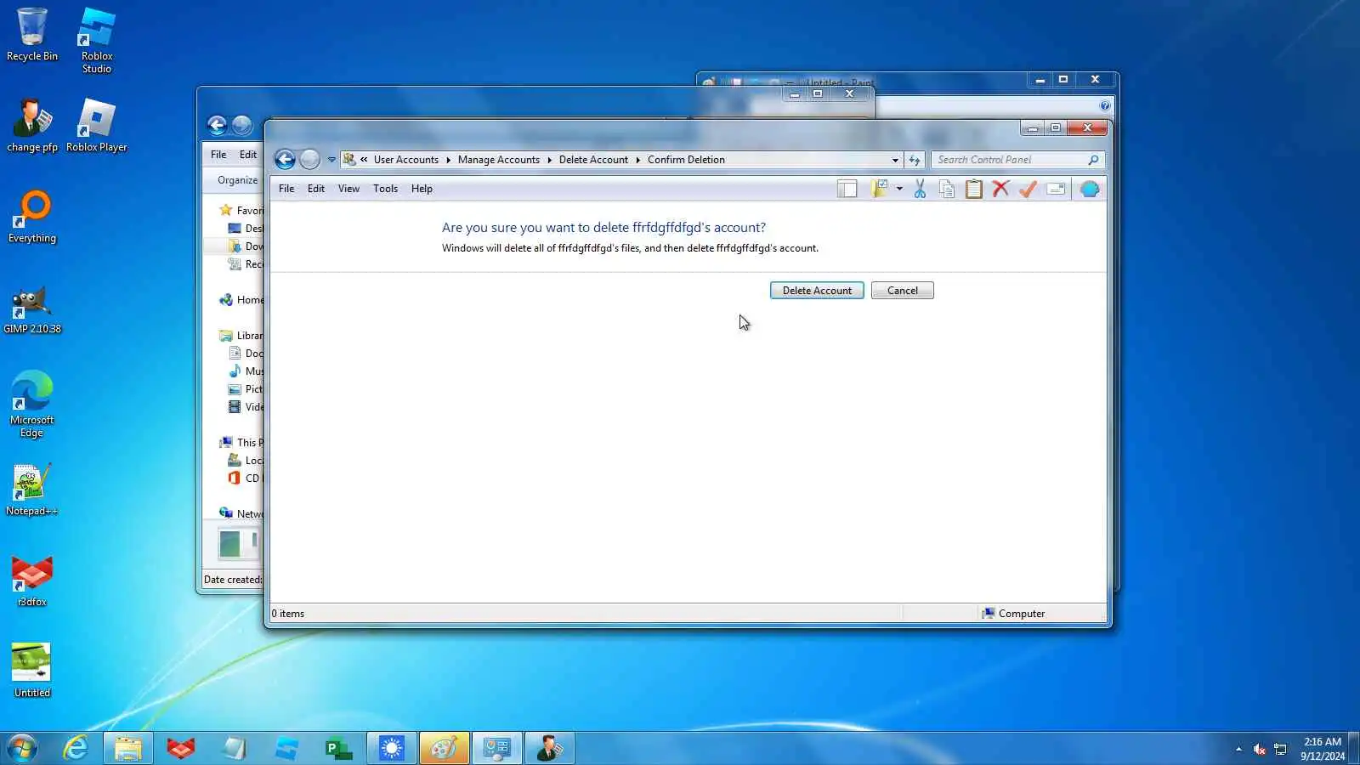
Task: Expand the arrow after Manage Accounts breadcrumb
Action: [x=549, y=160]
